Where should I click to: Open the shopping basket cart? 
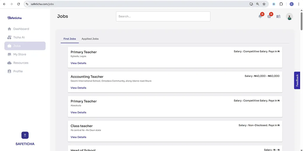(269, 16)
